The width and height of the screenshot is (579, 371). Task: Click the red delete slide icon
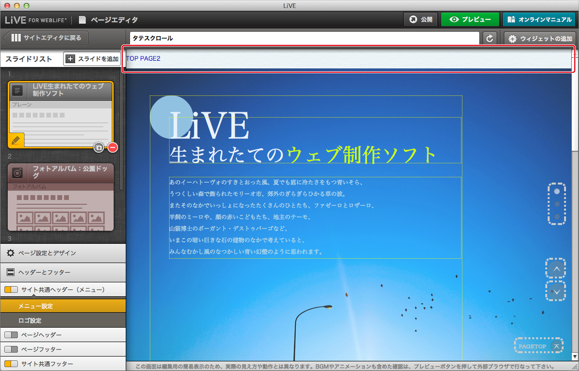click(x=113, y=147)
